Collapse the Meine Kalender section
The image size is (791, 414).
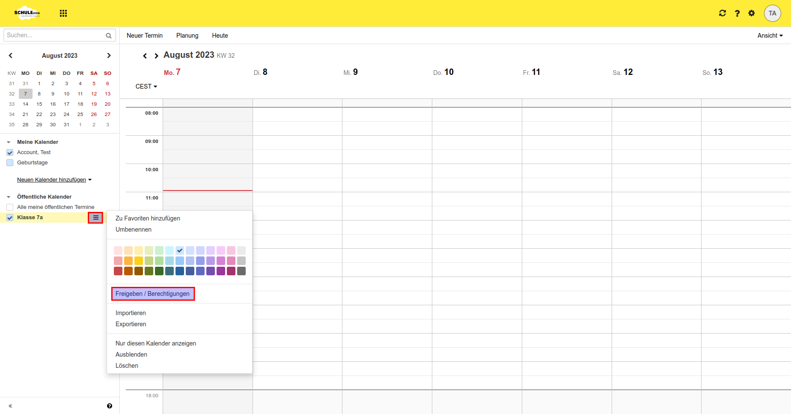[x=9, y=142]
